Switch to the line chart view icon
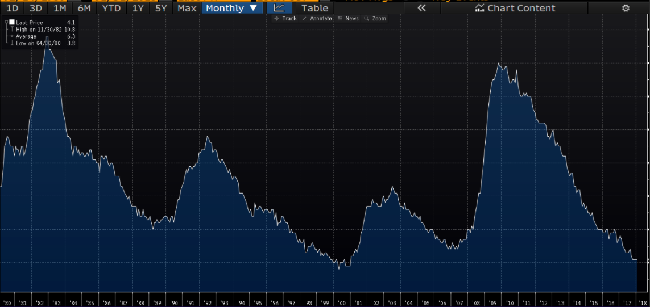The width and height of the screenshot is (650, 307). tap(279, 8)
